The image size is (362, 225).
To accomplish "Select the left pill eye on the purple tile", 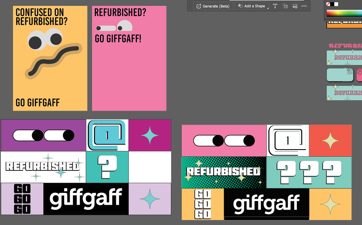I will 28,136.
